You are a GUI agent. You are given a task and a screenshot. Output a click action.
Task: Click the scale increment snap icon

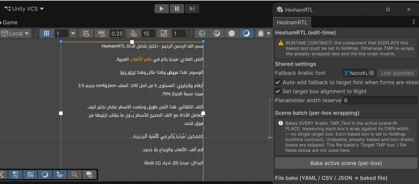pyautogui.click(x=164, y=34)
